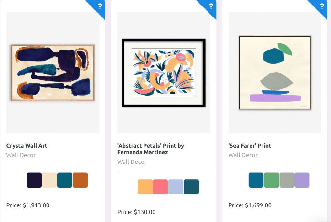331x222 pixels.
Task: Select pink swatch under Abstract Petals
Action: (160, 187)
